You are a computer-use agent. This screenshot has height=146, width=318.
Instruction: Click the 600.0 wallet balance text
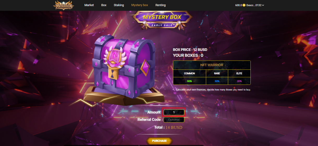[x=238, y=5]
